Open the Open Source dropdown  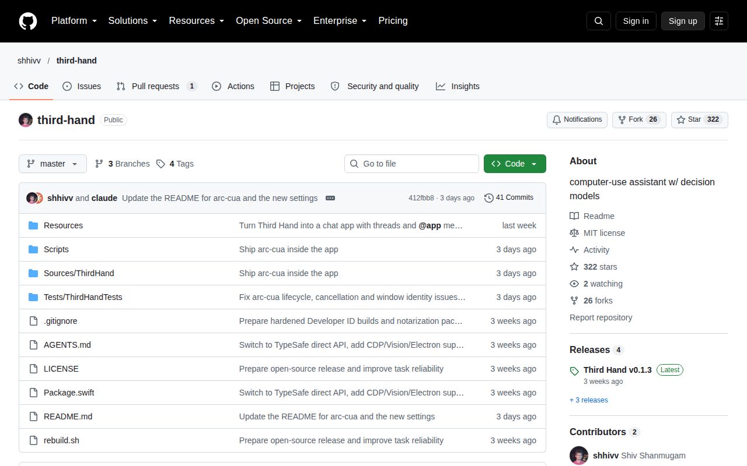click(269, 21)
